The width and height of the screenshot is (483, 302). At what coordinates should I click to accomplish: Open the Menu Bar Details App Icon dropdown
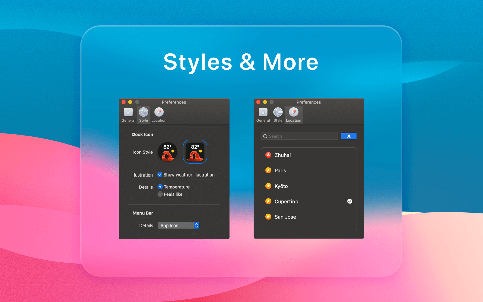(x=178, y=225)
